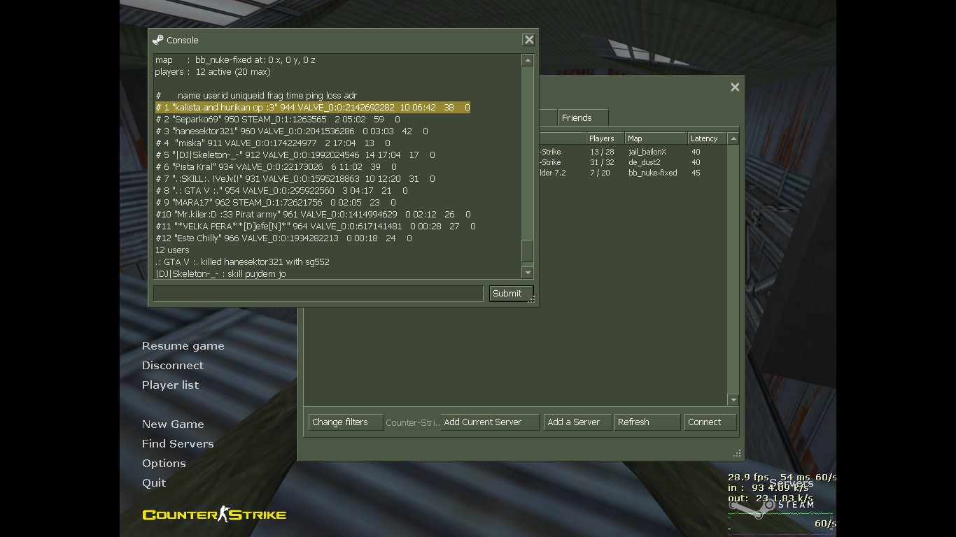956x537 pixels.
Task: Sort servers by Map column
Action: (656, 138)
